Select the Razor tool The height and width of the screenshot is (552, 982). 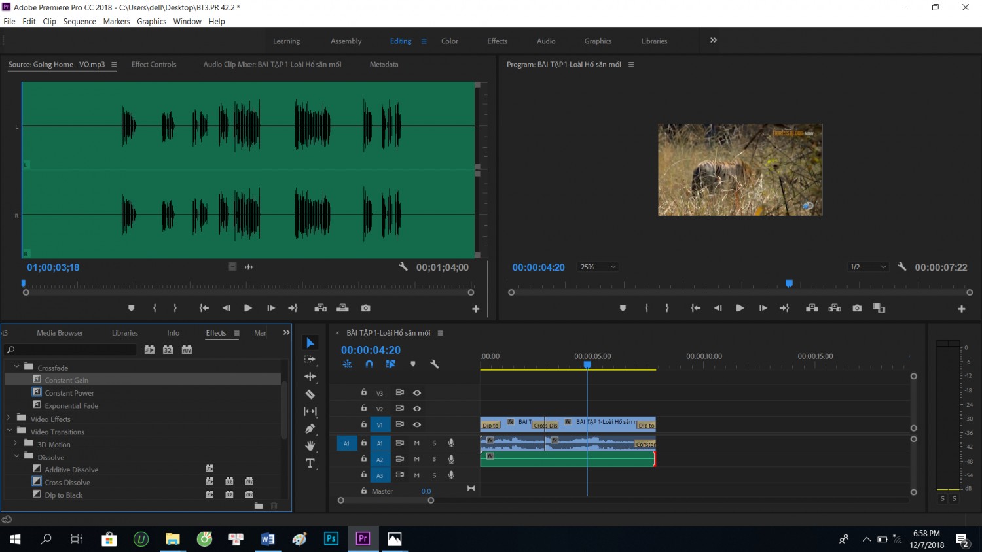(310, 394)
